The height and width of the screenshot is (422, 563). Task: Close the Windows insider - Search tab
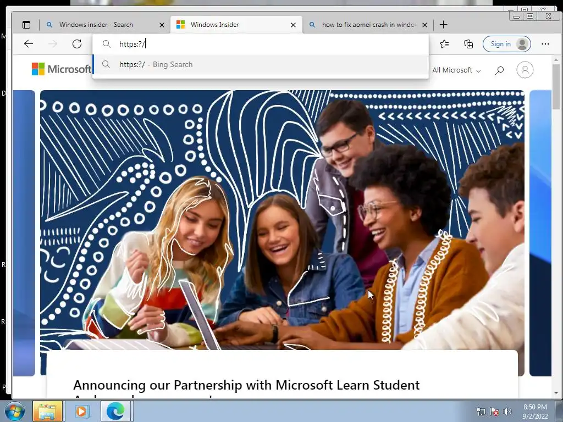click(x=162, y=25)
